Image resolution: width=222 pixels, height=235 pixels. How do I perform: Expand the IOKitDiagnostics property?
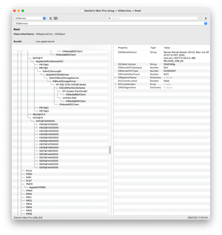115,87
